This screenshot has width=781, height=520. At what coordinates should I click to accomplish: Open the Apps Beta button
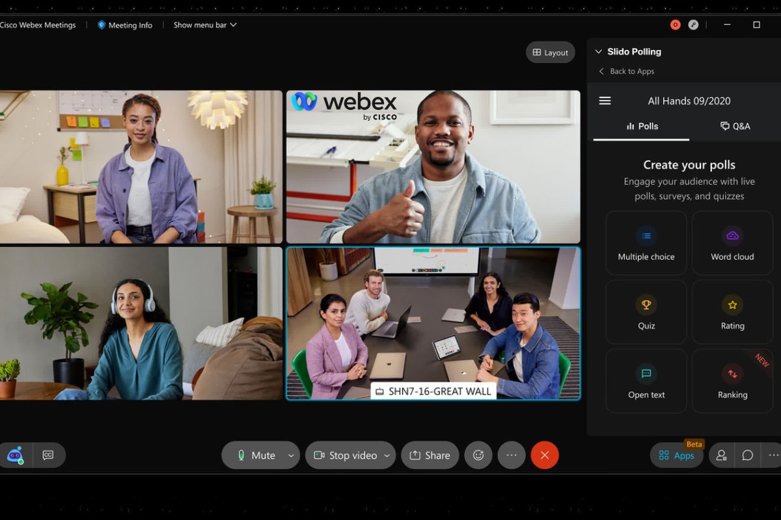coord(677,456)
